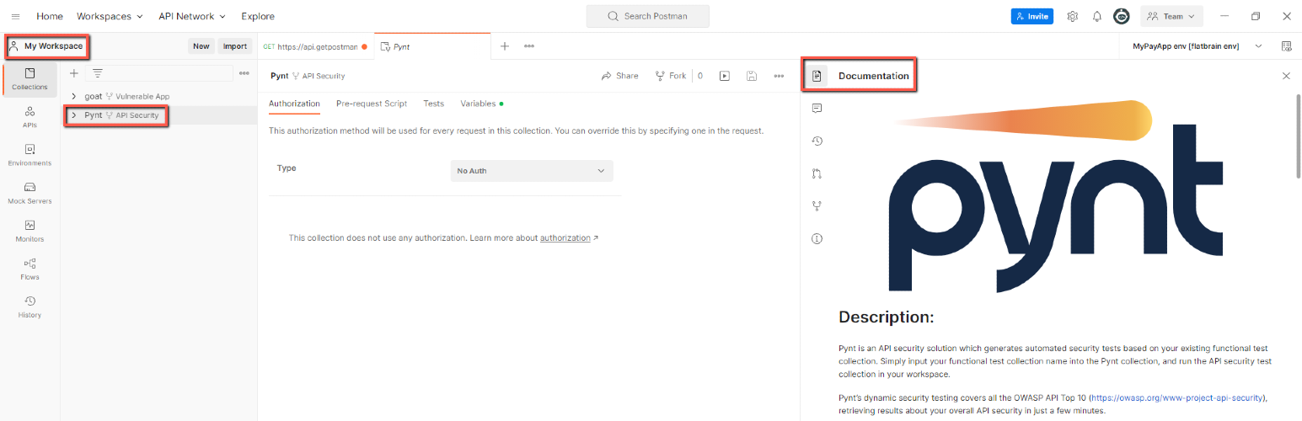The height and width of the screenshot is (421, 1302).
Task: Expand the goat collection chevron
Action: (74, 96)
